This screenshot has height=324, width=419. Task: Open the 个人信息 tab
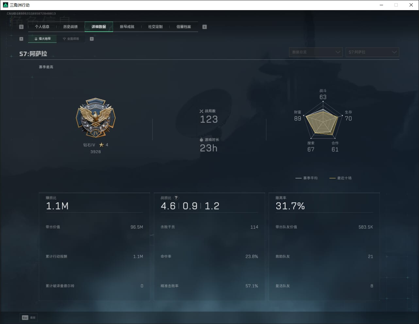click(x=42, y=27)
